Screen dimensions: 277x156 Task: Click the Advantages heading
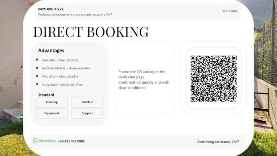51,51
